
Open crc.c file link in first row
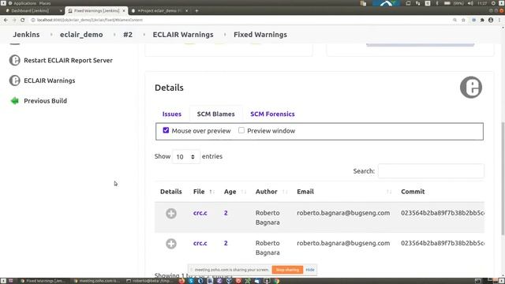[200, 213]
